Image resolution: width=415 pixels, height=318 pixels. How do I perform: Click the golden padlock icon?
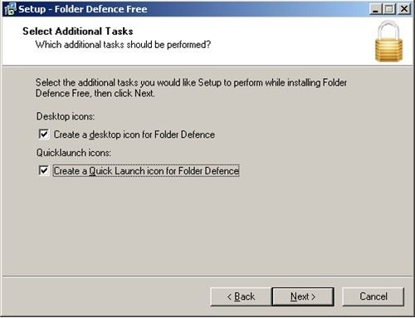tap(388, 42)
